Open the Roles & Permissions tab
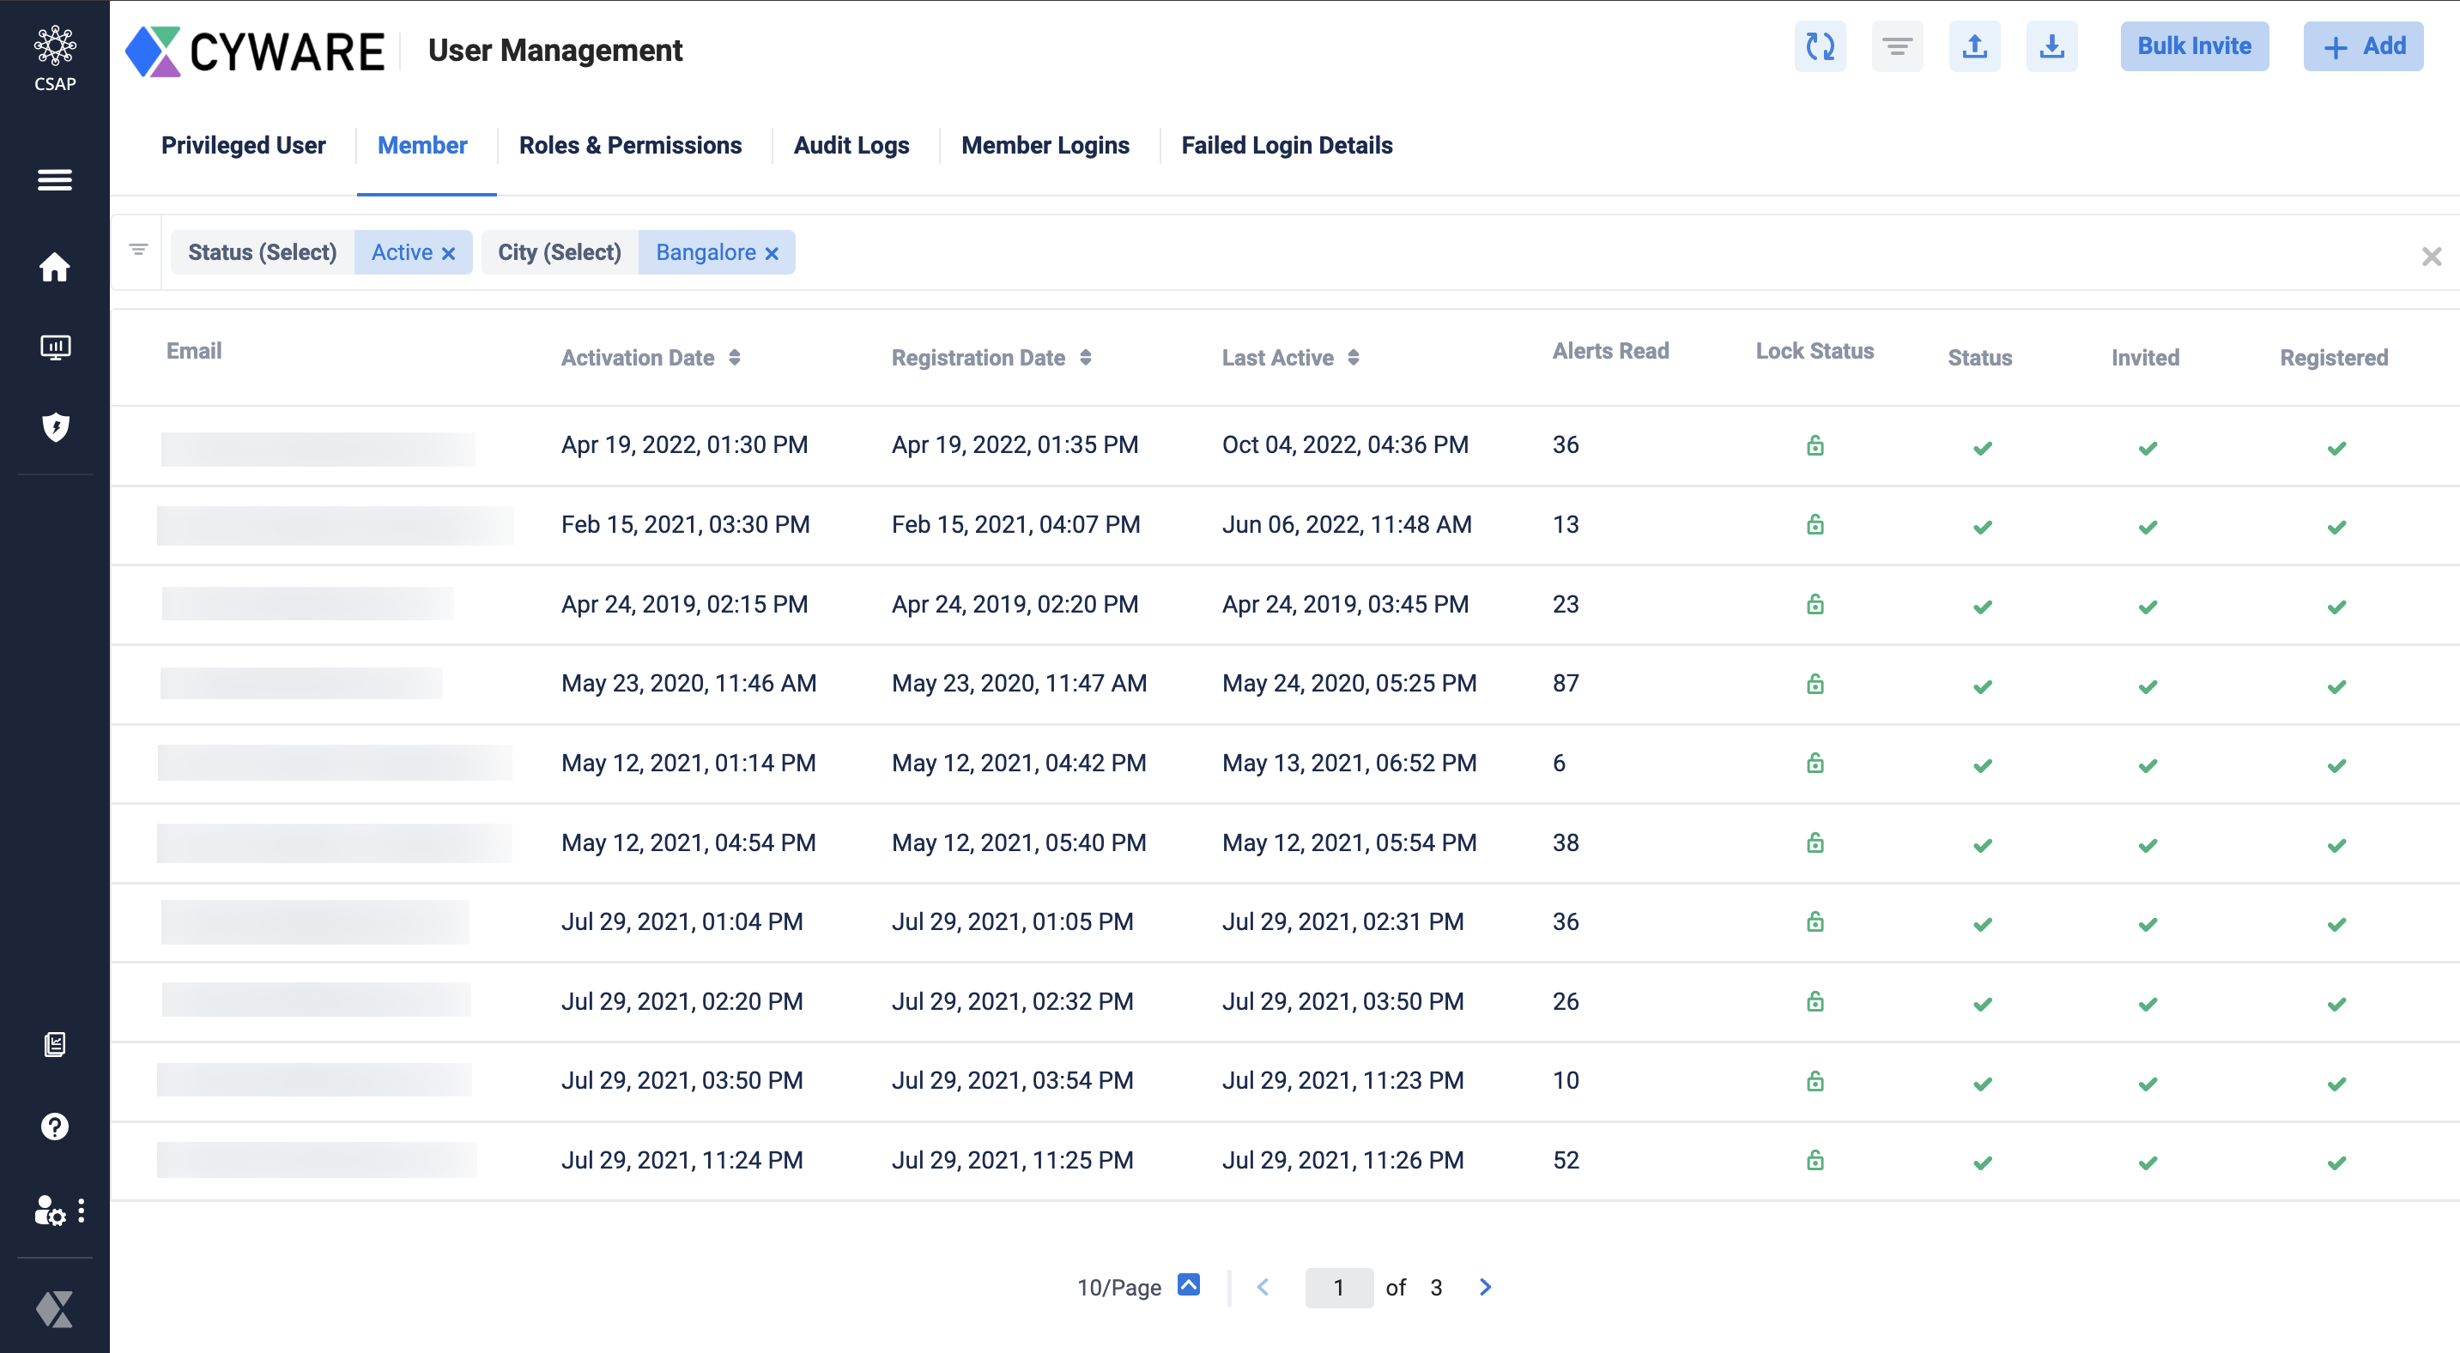The height and width of the screenshot is (1353, 2460). coord(629,145)
